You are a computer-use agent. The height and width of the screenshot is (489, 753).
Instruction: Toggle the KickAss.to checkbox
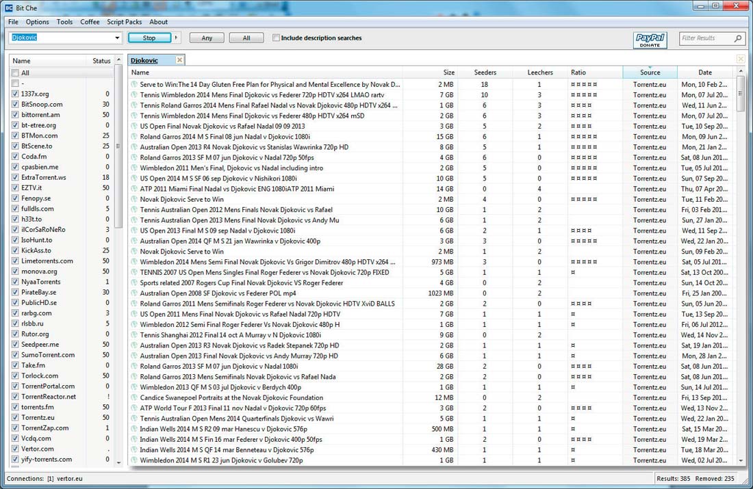click(x=15, y=250)
